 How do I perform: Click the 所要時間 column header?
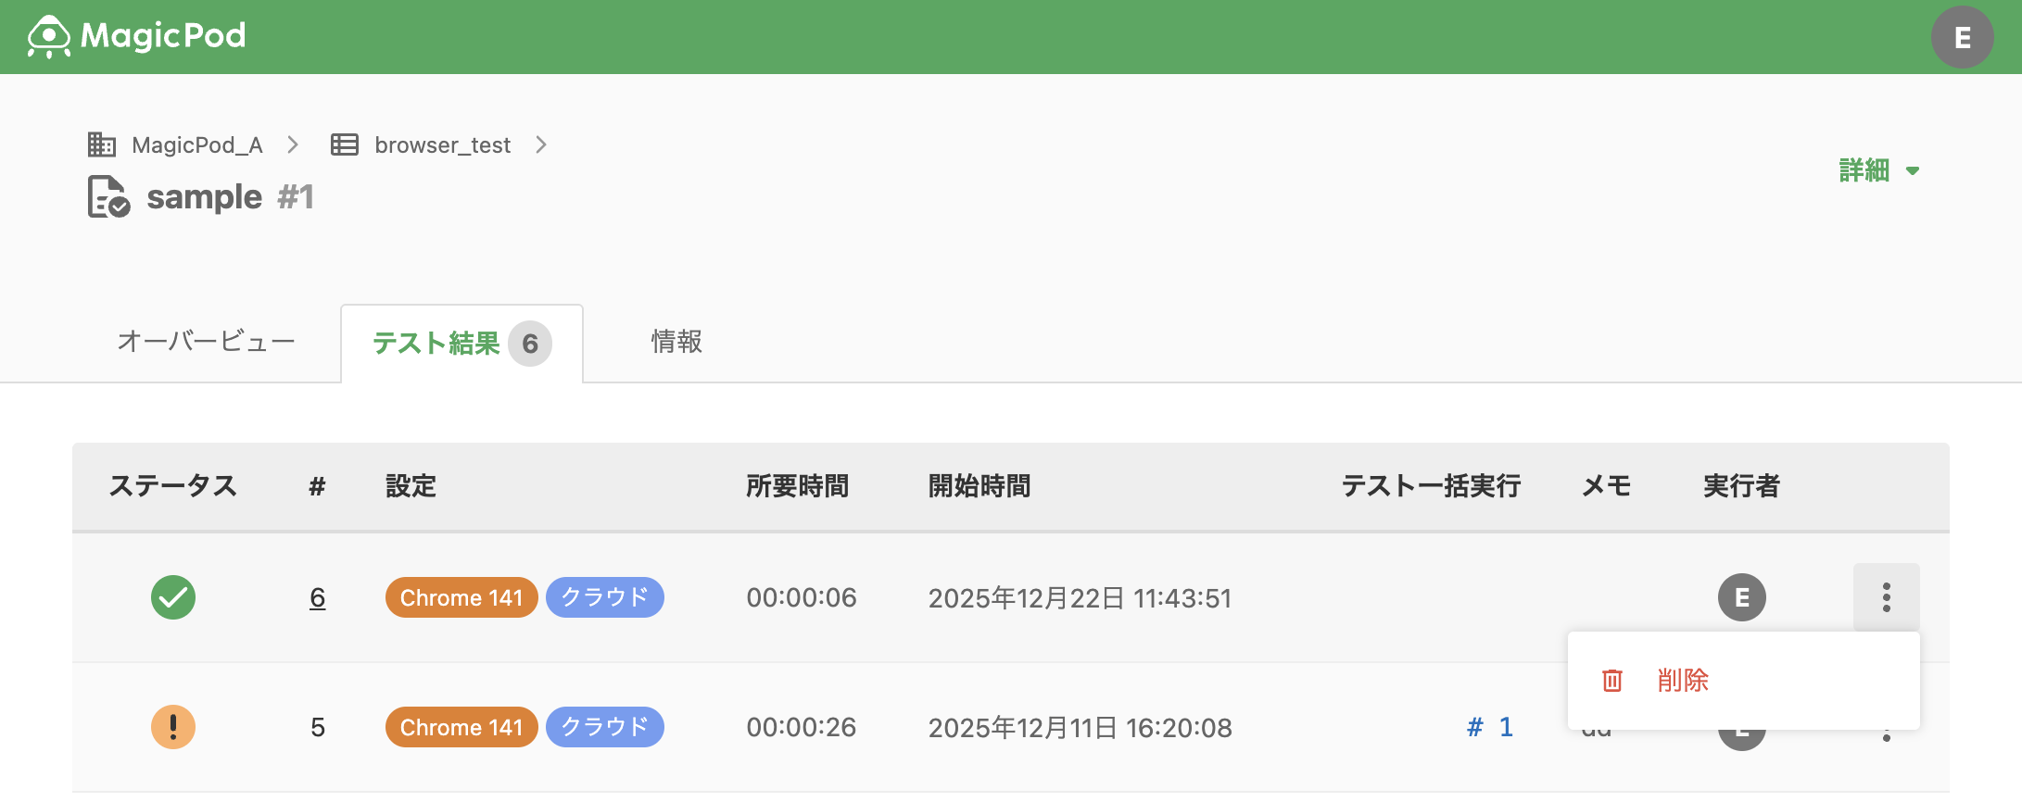(x=797, y=486)
